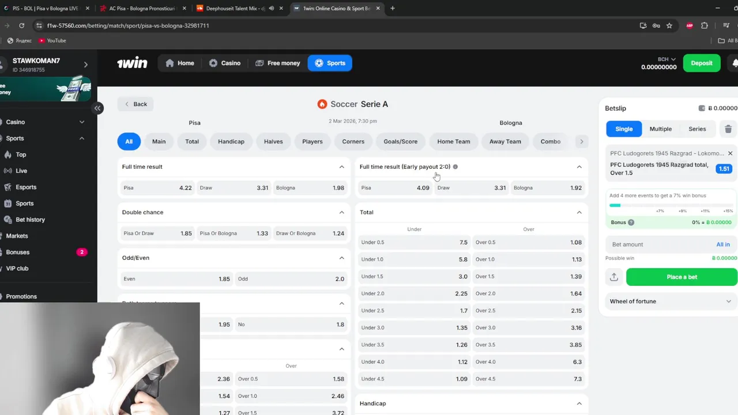The height and width of the screenshot is (415, 738).
Task: Click the browser address bar URL
Action: coord(128,26)
